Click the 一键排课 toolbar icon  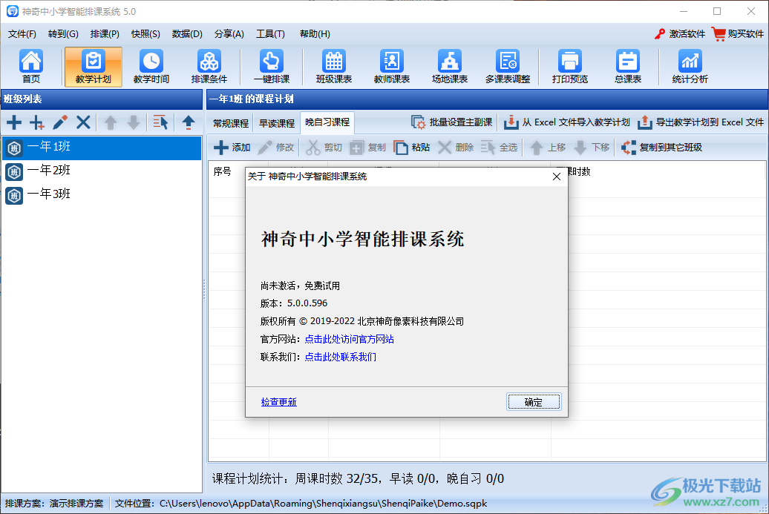(271, 66)
